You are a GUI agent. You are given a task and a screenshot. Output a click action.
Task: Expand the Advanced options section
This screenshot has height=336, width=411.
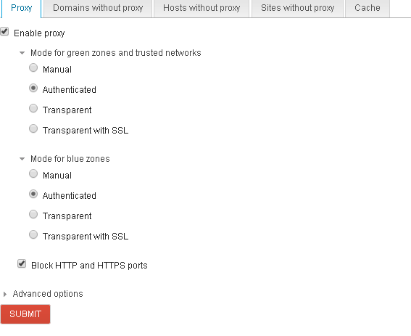click(x=5, y=294)
